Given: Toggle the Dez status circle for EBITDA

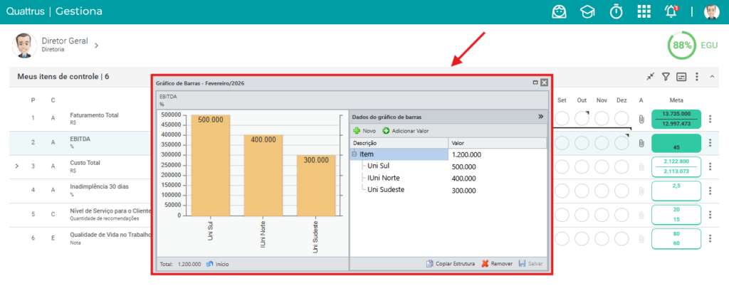Looking at the screenshot, I should point(622,143).
